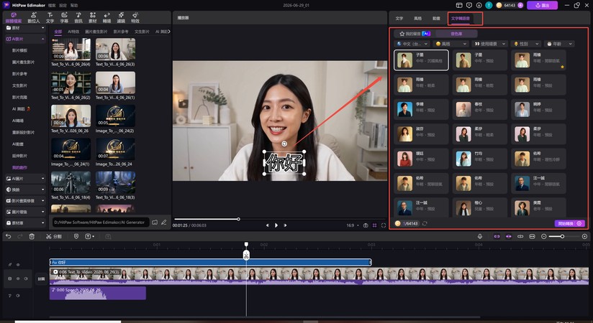
Task: Click the file path input field
Action: point(101,223)
